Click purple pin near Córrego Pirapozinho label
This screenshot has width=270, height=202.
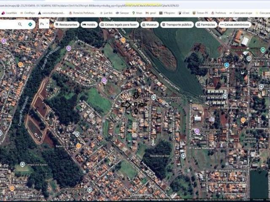[x=68, y=48]
